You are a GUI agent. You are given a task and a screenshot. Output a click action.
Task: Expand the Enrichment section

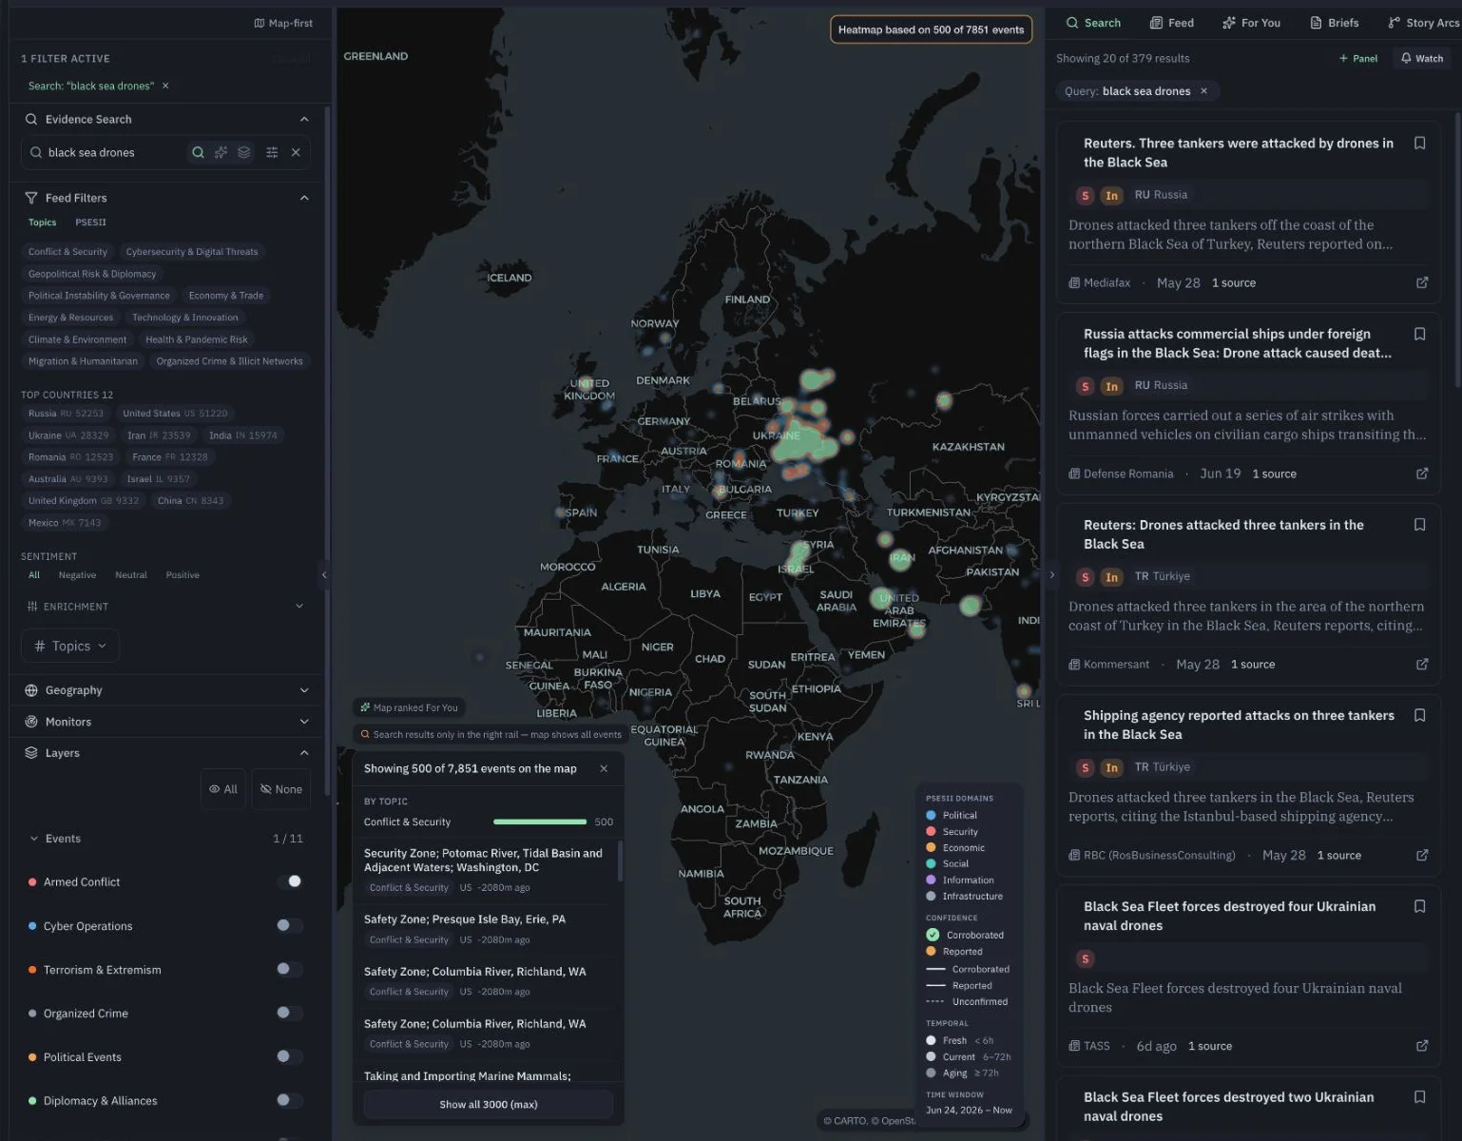coord(299,606)
